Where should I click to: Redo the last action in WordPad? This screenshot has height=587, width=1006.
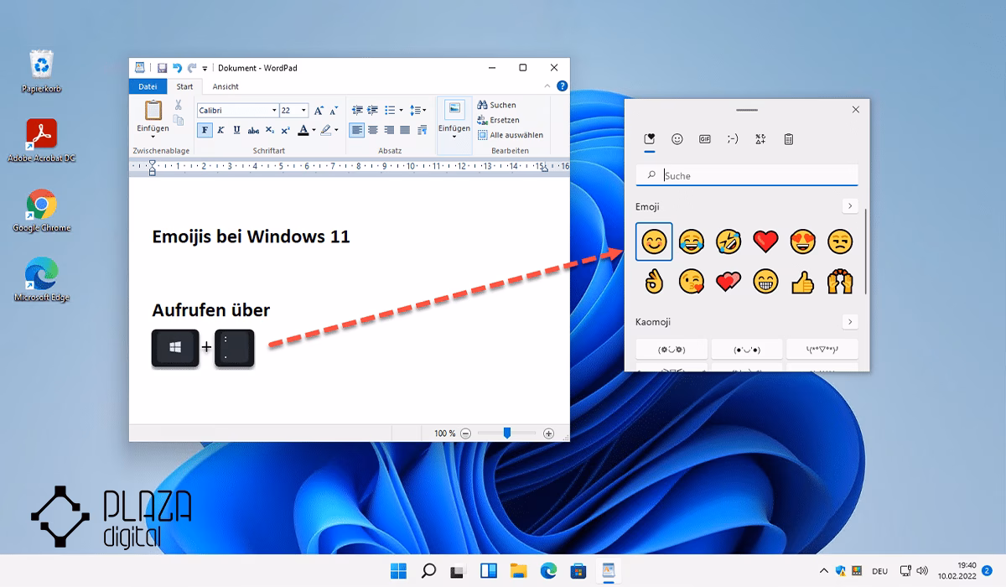[192, 68]
